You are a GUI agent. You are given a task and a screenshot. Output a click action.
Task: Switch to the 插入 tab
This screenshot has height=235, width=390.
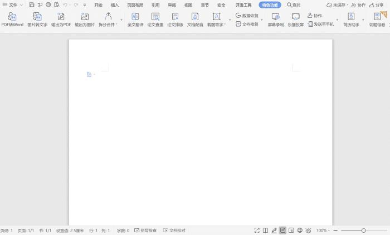tap(115, 5)
